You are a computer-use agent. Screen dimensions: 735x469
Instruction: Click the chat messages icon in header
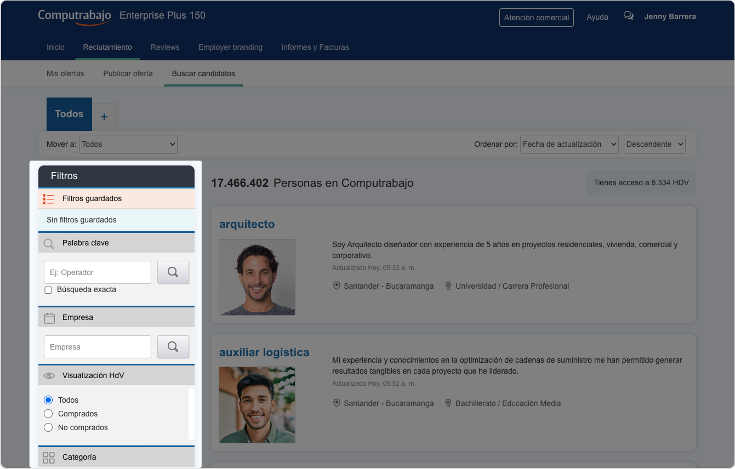[x=629, y=16]
